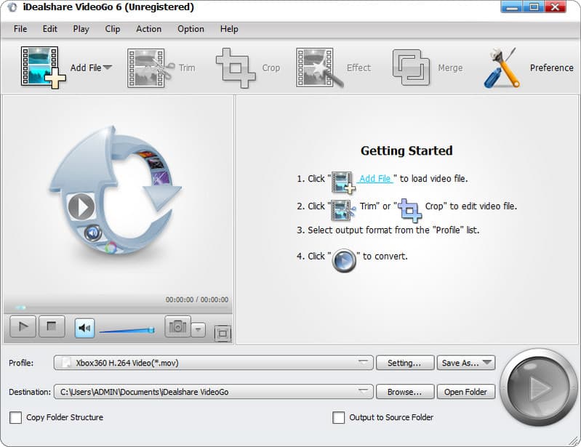Expand the Profile format dropdown
The width and height of the screenshot is (581, 447).
click(x=362, y=363)
